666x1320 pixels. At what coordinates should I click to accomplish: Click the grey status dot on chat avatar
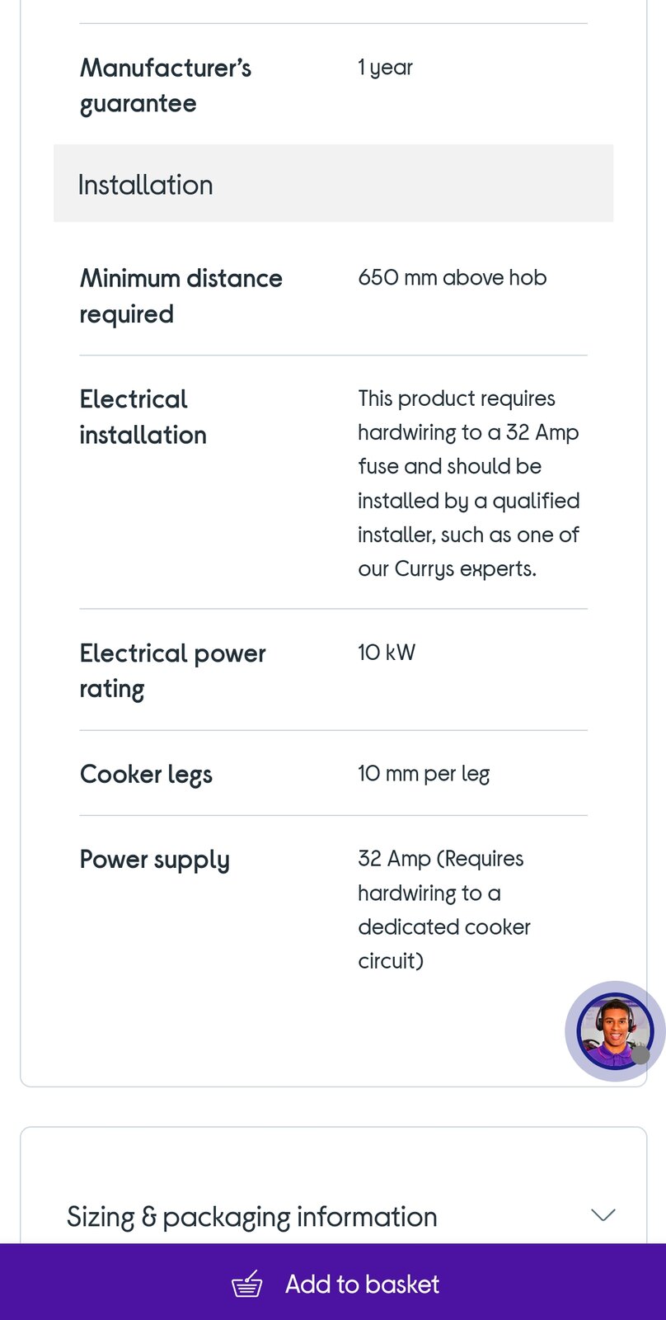click(x=640, y=1054)
